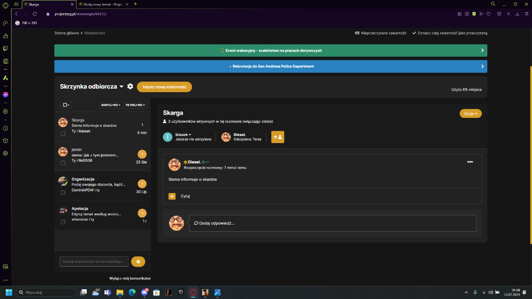Open Easy Setup sliders icon

(x=527, y=14)
